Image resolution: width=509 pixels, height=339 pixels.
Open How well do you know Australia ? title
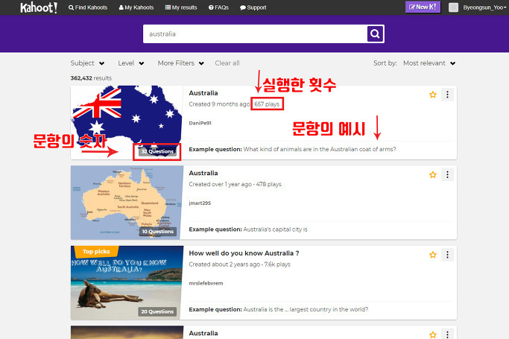click(244, 253)
